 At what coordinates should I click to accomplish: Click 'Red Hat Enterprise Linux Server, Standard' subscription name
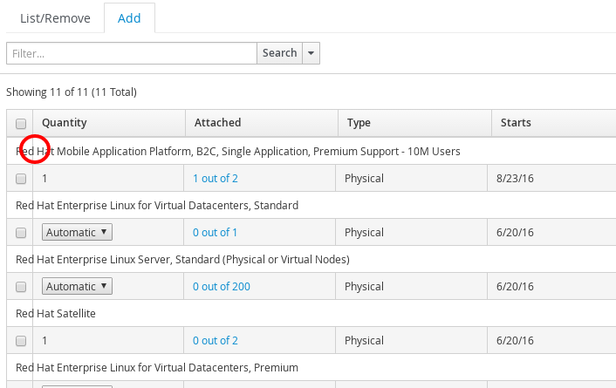[182, 260]
